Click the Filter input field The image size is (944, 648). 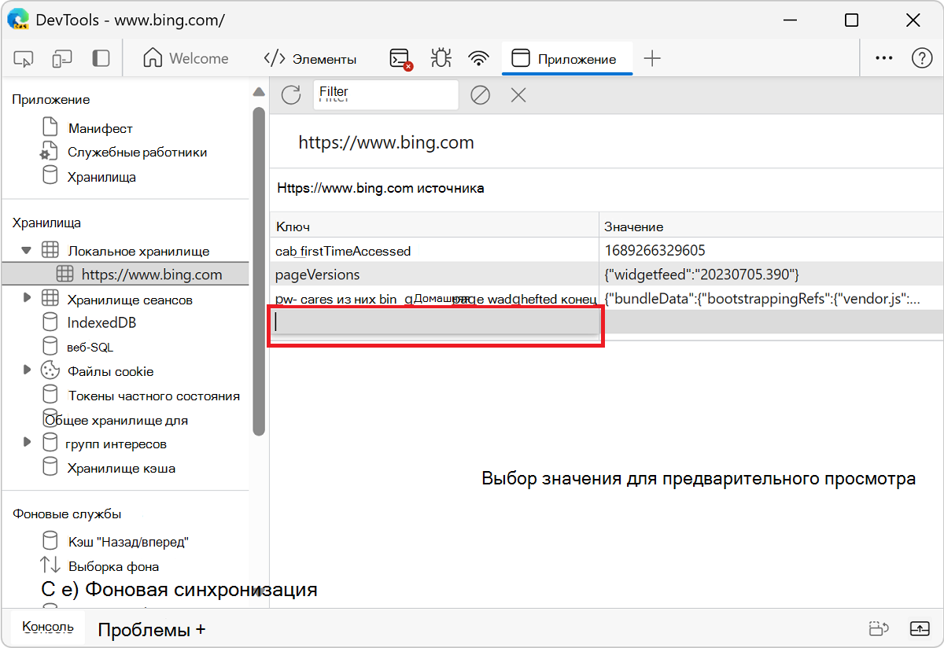click(x=385, y=95)
